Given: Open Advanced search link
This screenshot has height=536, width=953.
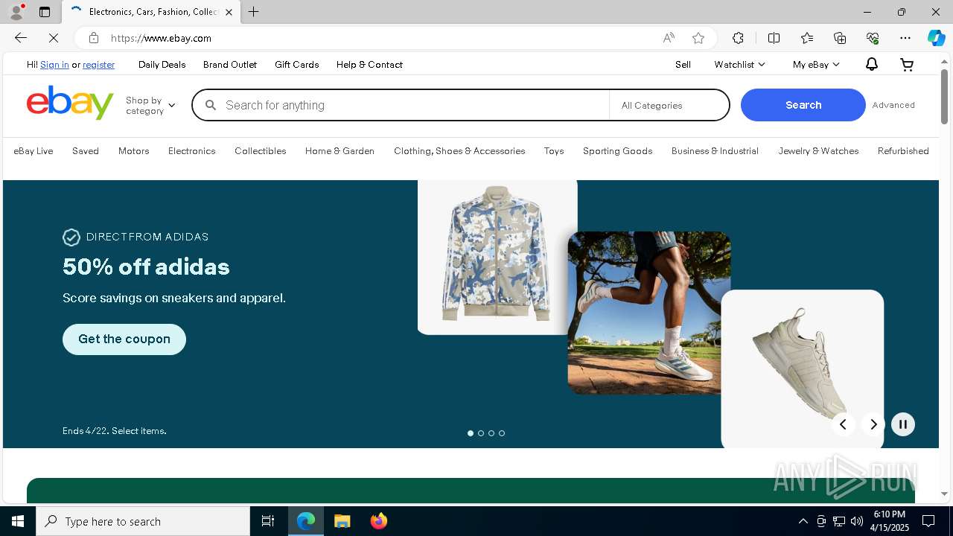Looking at the screenshot, I should coord(893,105).
